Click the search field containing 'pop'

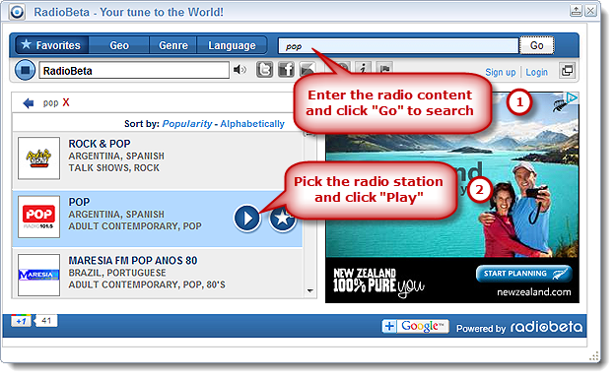[x=398, y=46]
